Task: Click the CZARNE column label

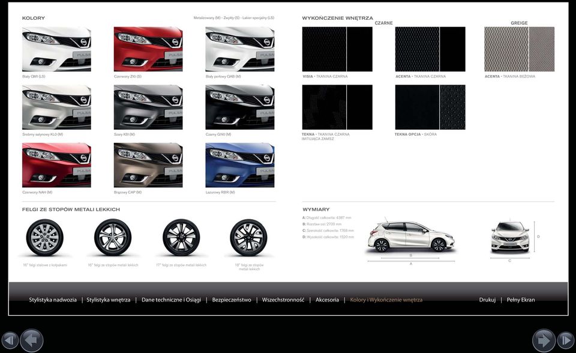Action: coord(383,23)
